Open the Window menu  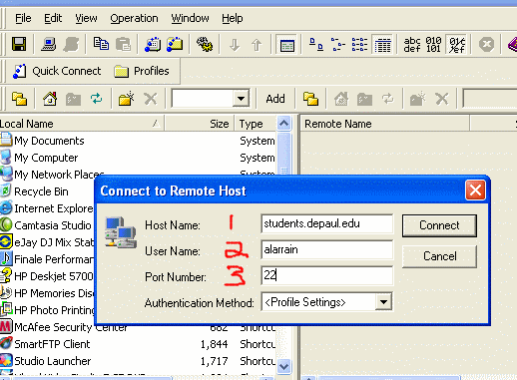click(x=190, y=18)
